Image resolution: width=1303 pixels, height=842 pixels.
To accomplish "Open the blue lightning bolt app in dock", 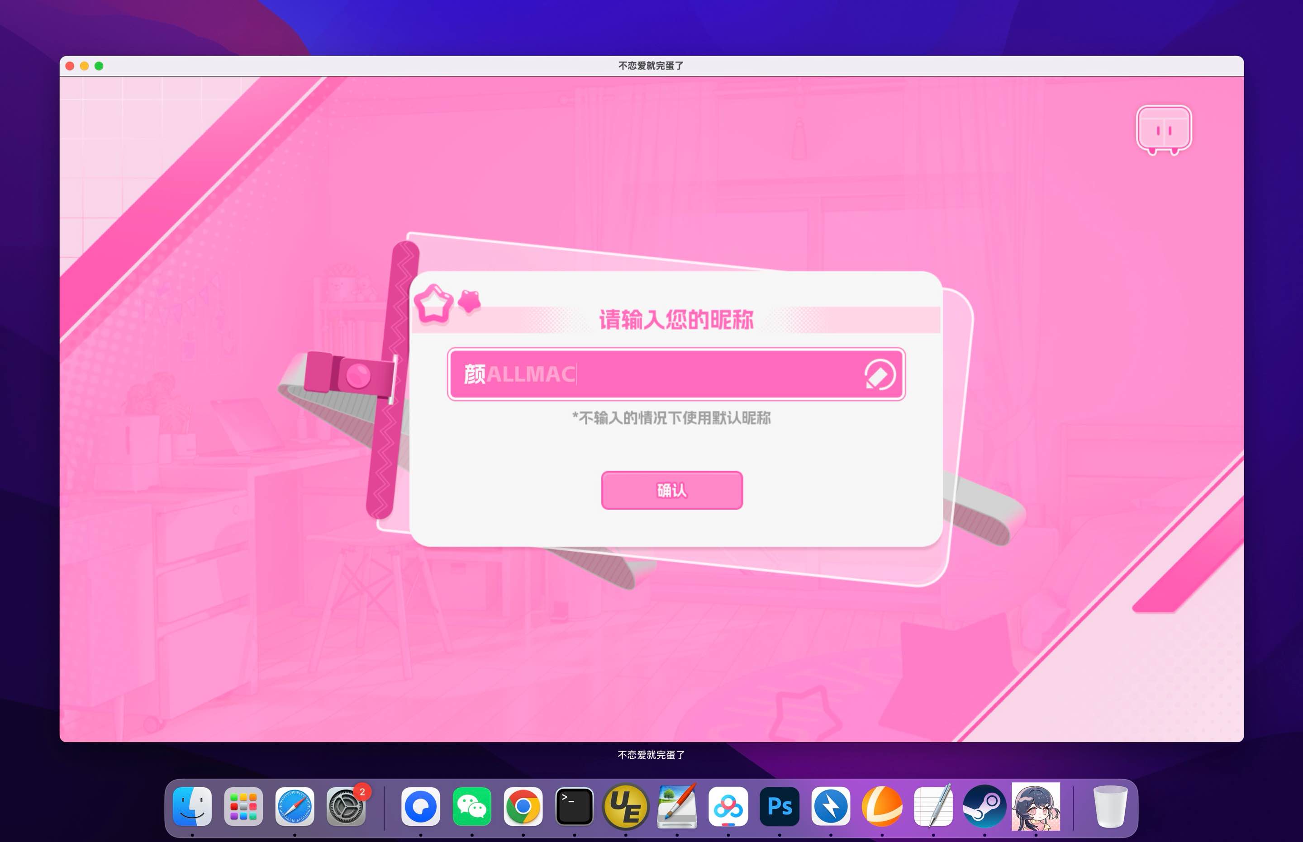I will click(x=830, y=806).
